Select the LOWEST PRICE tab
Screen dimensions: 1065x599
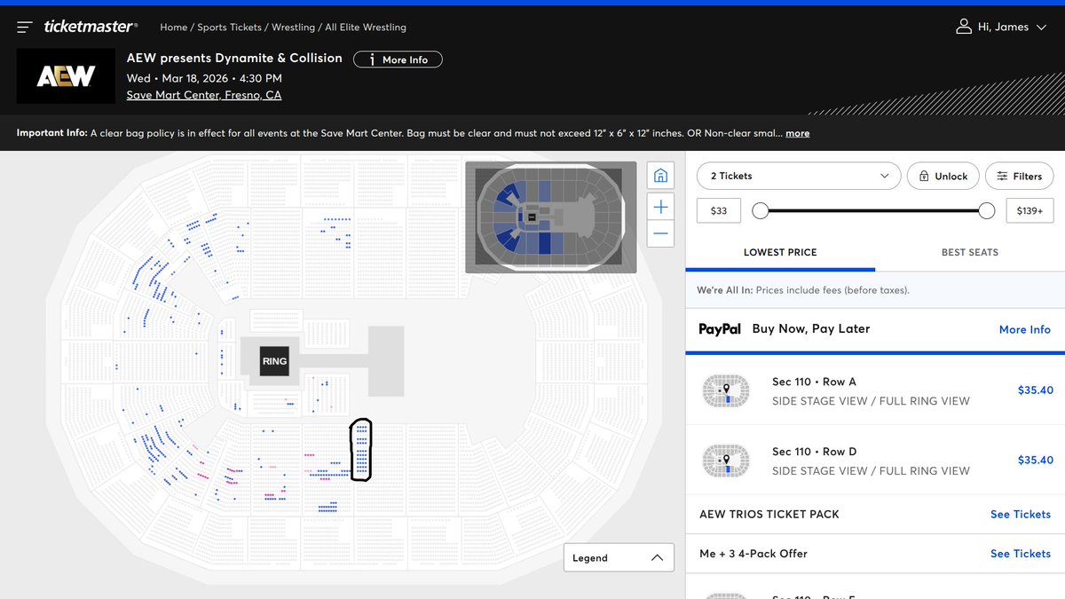pos(780,252)
